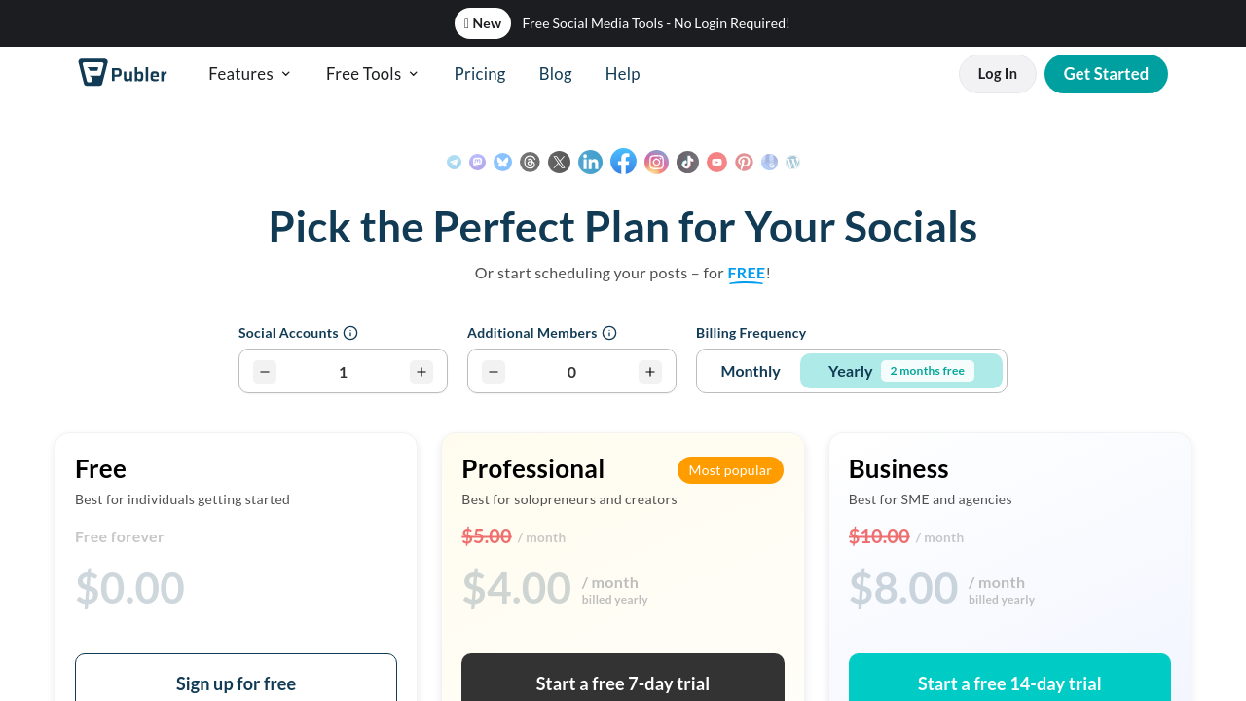
Task: Select Yearly billing frequency
Action: pyautogui.click(x=850, y=371)
